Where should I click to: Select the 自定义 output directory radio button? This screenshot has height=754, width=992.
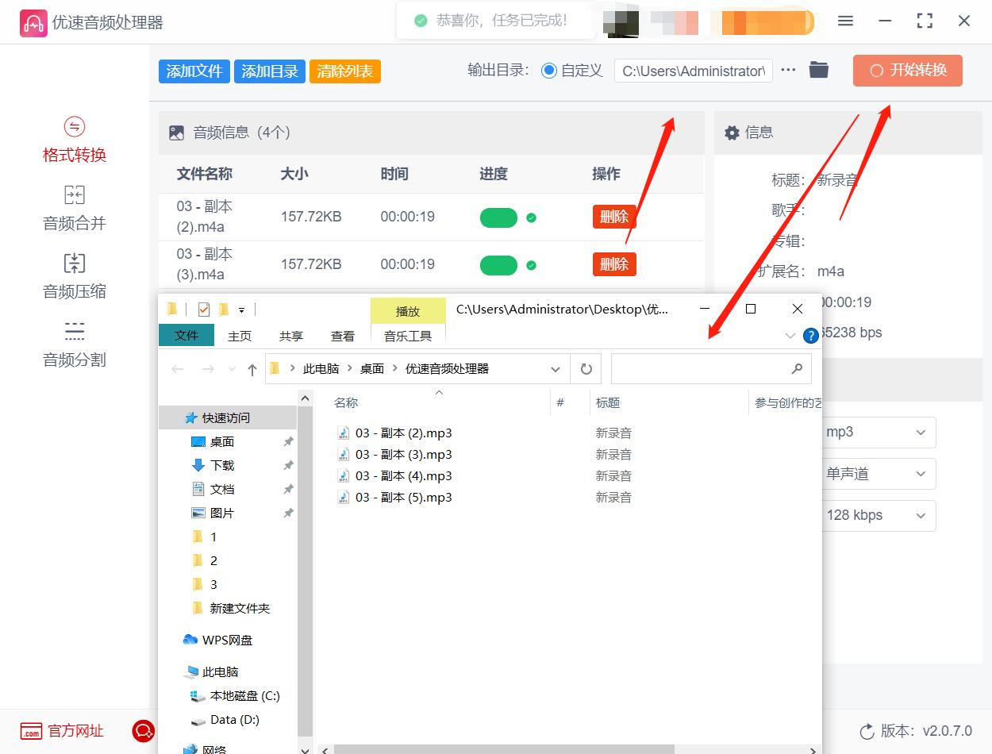548,71
